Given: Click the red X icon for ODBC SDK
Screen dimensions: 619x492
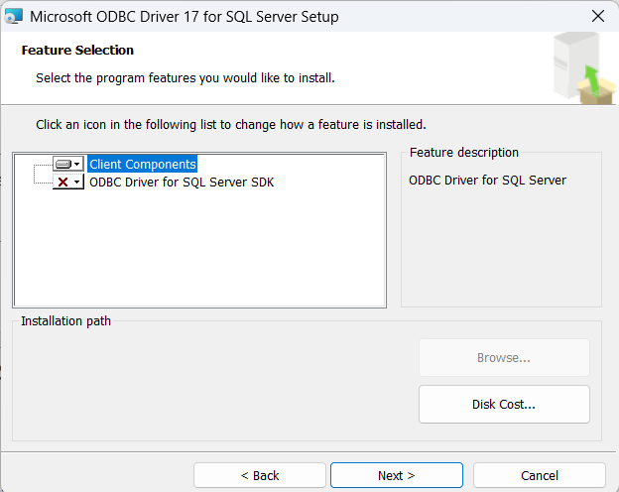Looking at the screenshot, I should point(62,183).
